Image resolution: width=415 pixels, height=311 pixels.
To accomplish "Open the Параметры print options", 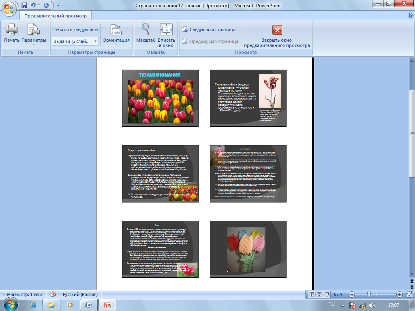I will click(34, 34).
